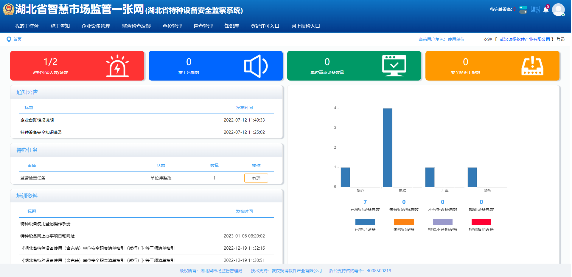Open the user avatar profile
The width and height of the screenshot is (572, 277).
pyautogui.click(x=558, y=10)
